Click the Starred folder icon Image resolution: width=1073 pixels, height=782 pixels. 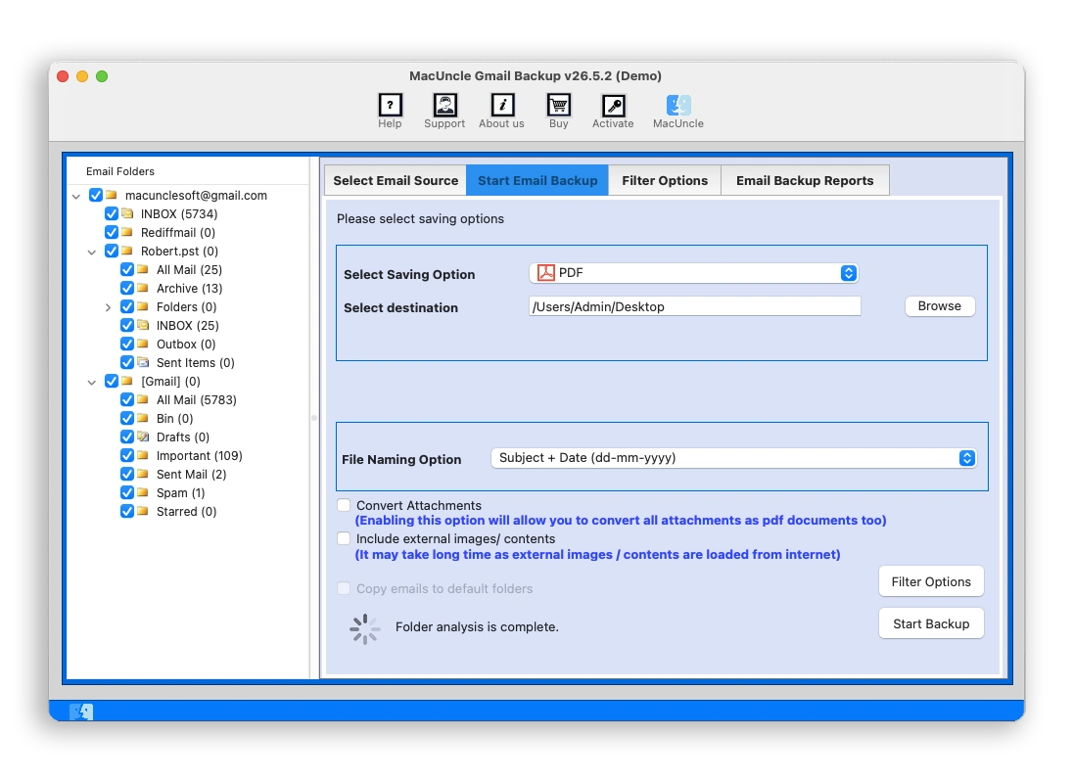coord(143,510)
